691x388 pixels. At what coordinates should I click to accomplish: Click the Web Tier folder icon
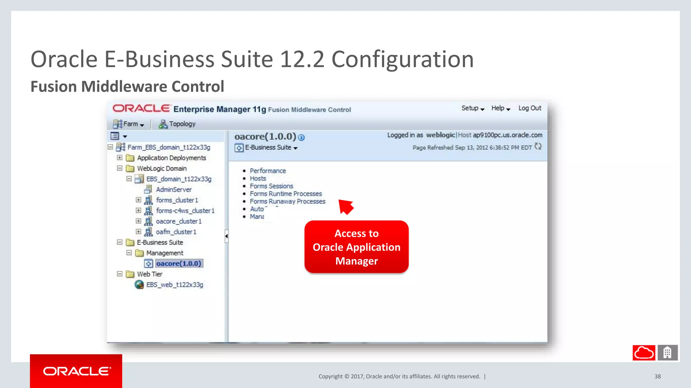pos(130,274)
